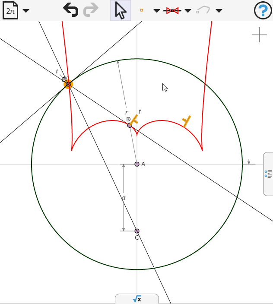
Task: Open the square root algebra panel tab
Action: [137, 299]
